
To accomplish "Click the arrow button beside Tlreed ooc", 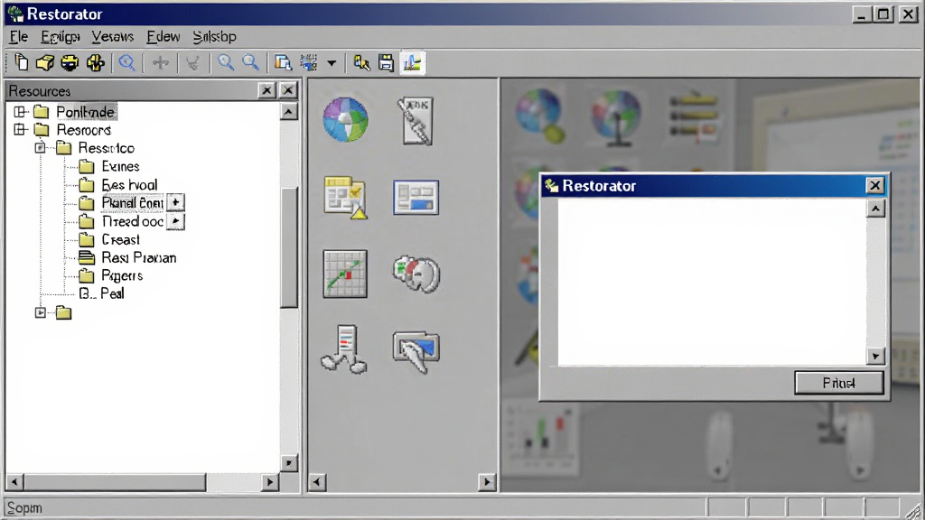I will point(175,221).
